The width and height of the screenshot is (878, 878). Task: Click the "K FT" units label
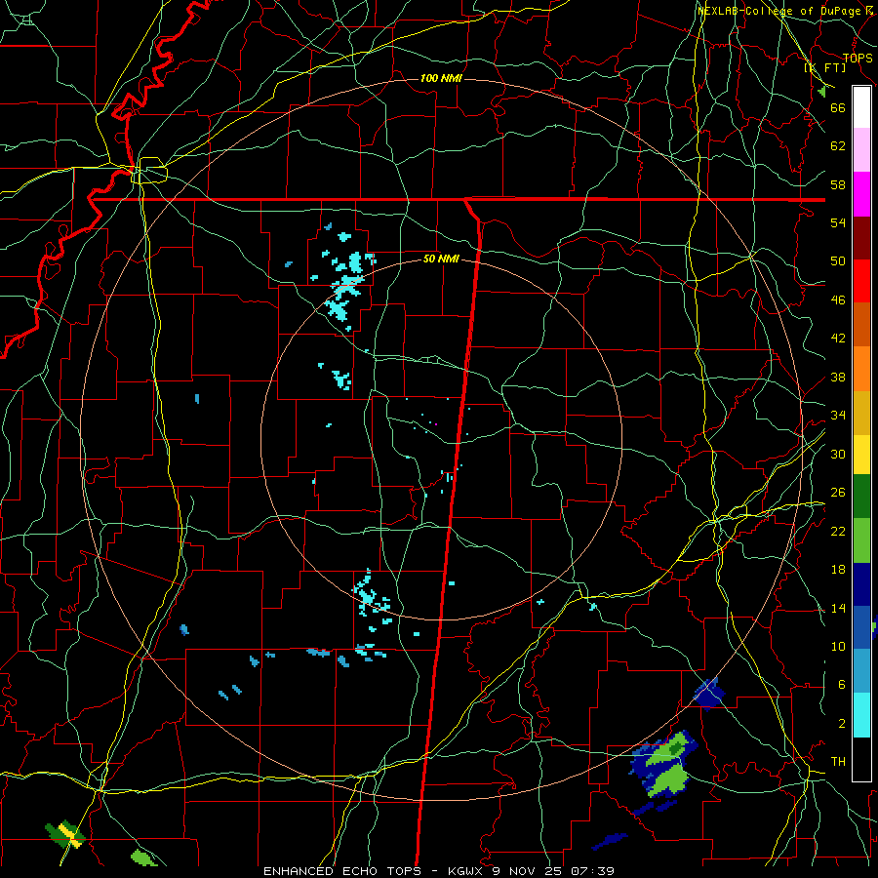(824, 67)
